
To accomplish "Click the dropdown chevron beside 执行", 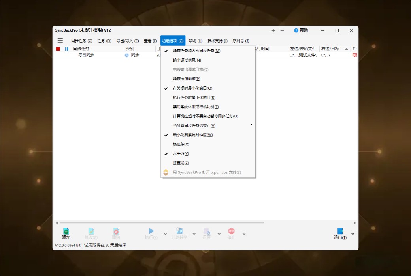I will coord(165,233).
